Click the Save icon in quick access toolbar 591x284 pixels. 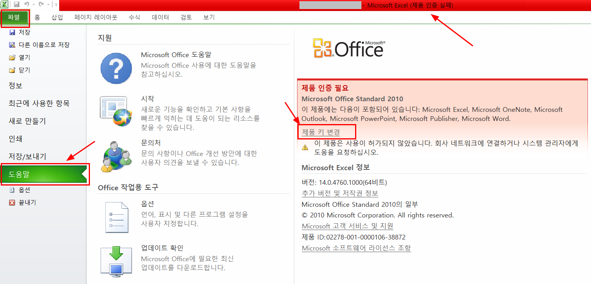coord(17,4)
